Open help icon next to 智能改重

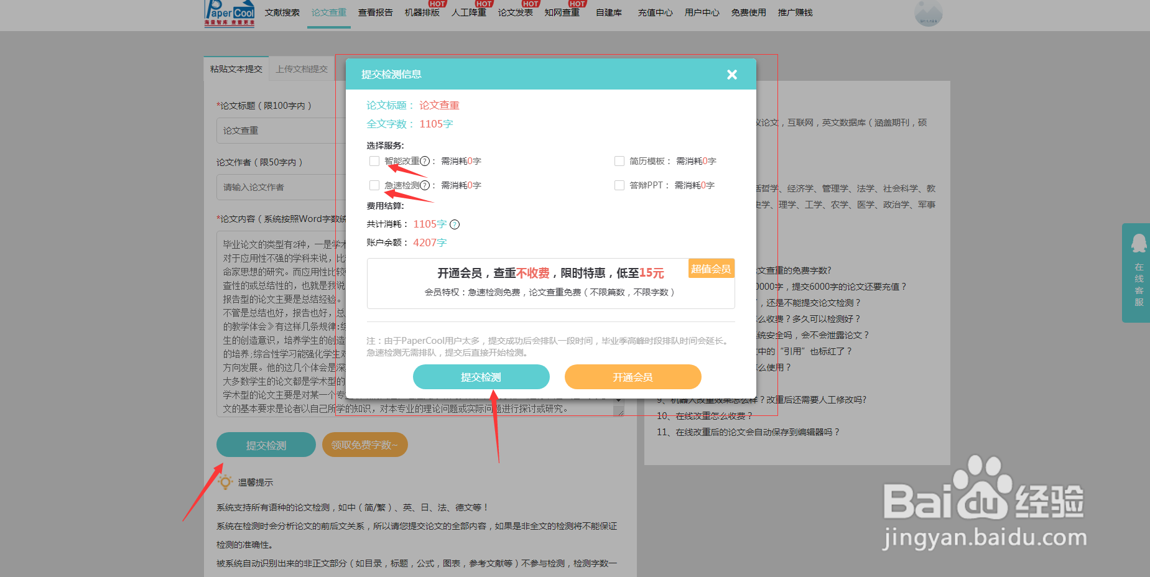click(425, 161)
